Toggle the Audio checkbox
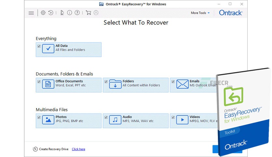The image size is (272, 157). click(106, 117)
